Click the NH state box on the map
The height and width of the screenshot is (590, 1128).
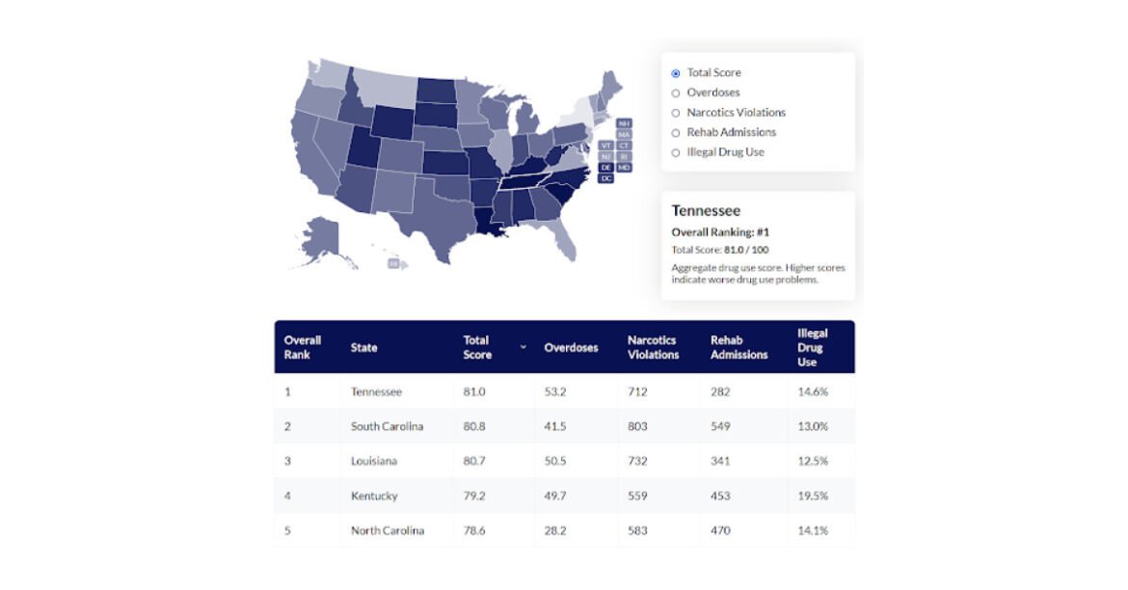coord(624,123)
